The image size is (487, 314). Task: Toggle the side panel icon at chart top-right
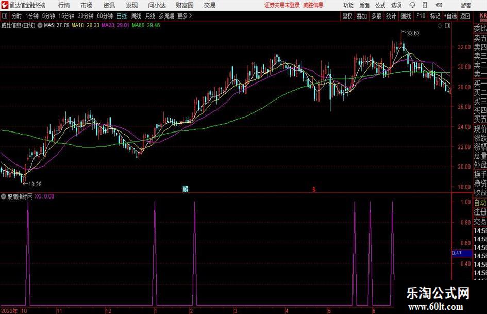[x=447, y=26]
